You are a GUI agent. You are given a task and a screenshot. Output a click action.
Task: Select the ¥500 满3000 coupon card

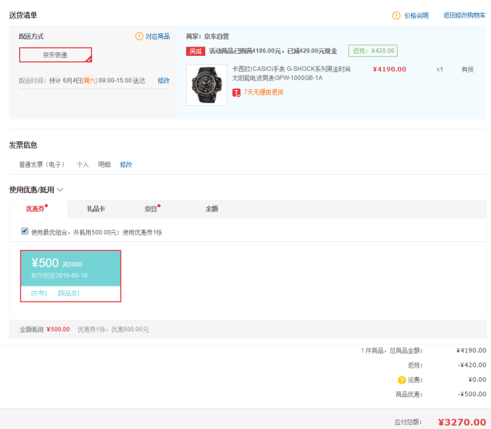71,276
